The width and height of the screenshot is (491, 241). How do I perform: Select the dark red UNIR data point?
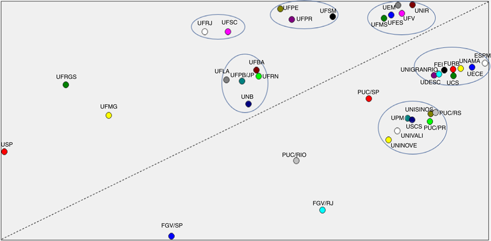[413, 5]
